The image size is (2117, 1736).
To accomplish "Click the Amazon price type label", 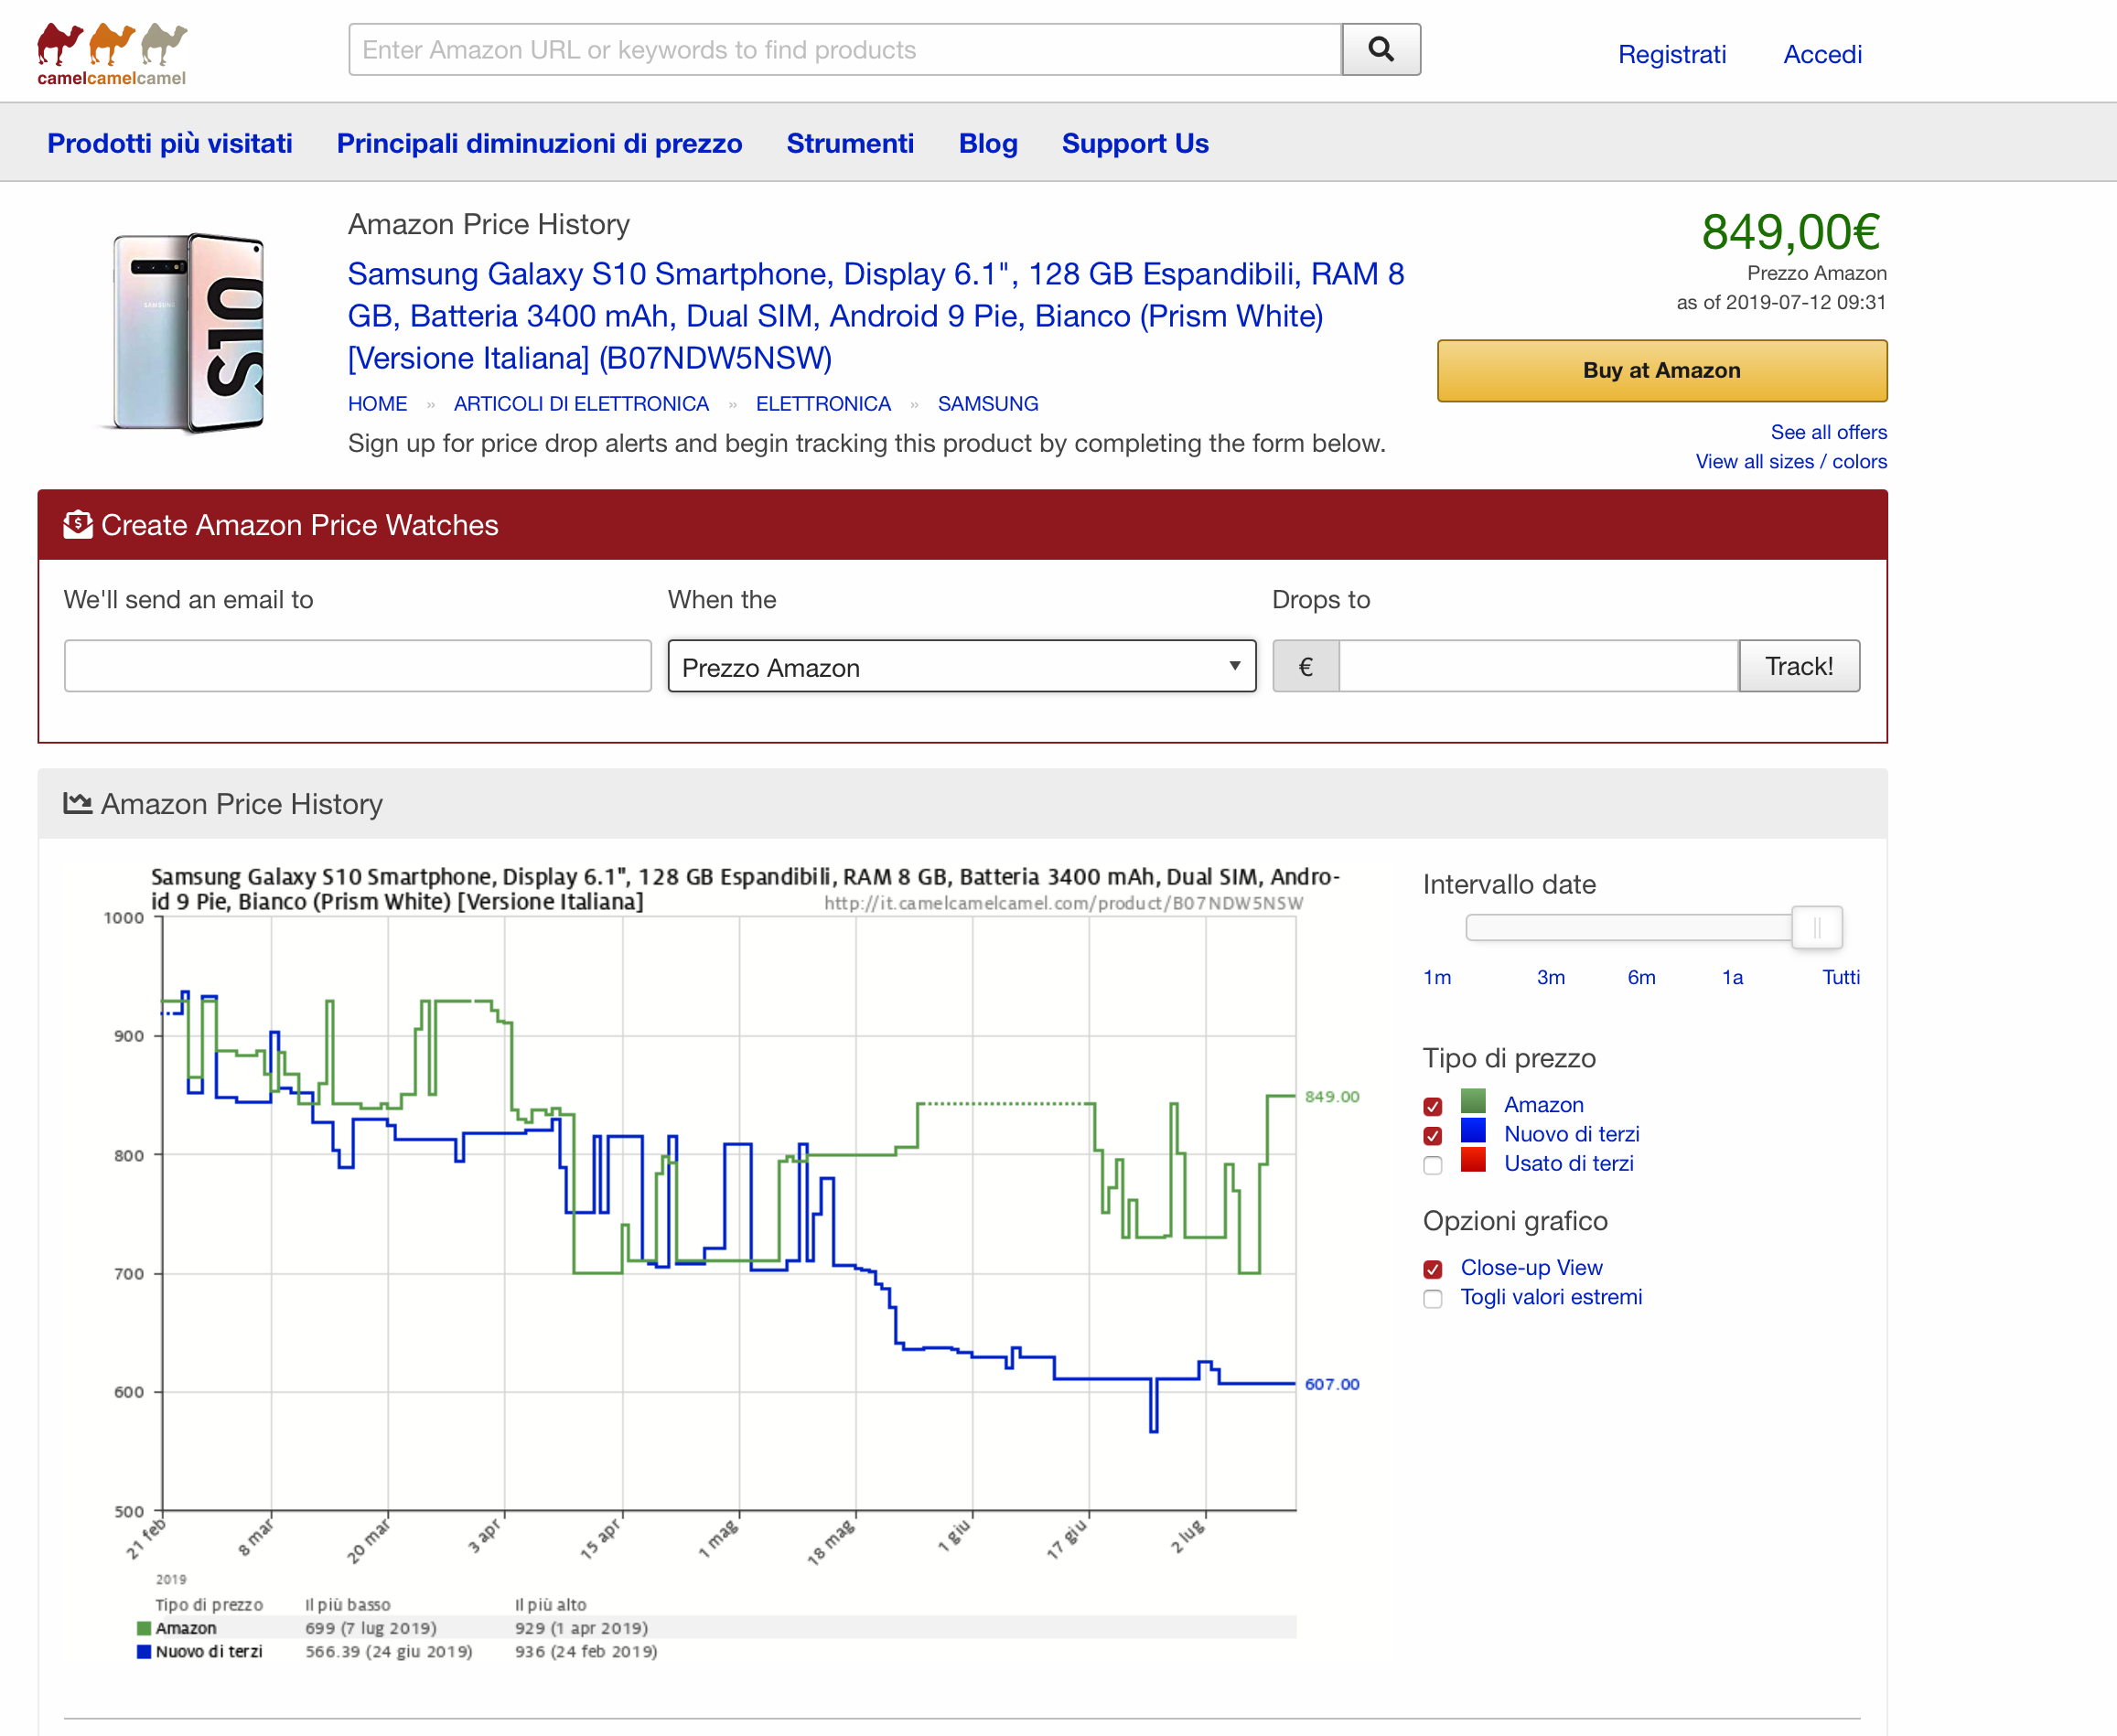I will tap(1544, 1105).
